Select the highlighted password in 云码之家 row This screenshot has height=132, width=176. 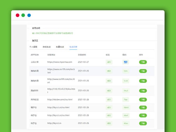coord(125,62)
